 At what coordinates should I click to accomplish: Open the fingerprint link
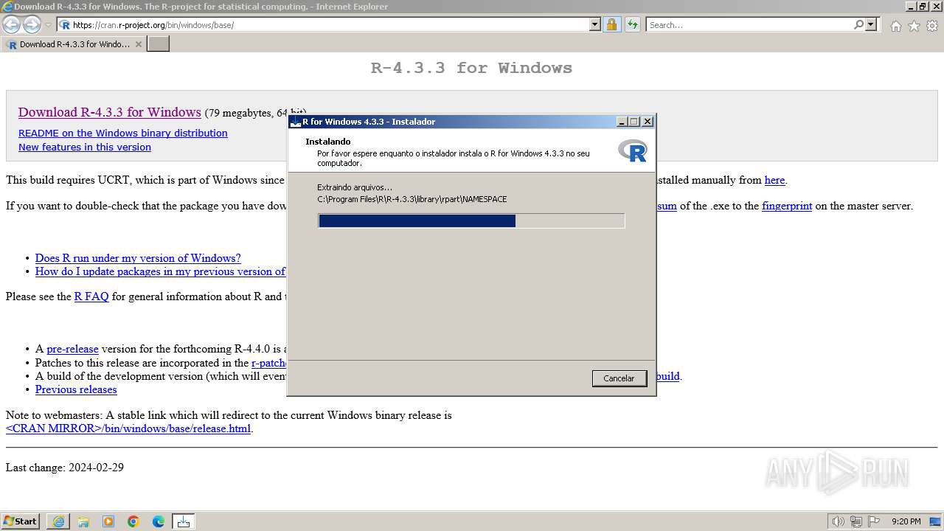[787, 206]
